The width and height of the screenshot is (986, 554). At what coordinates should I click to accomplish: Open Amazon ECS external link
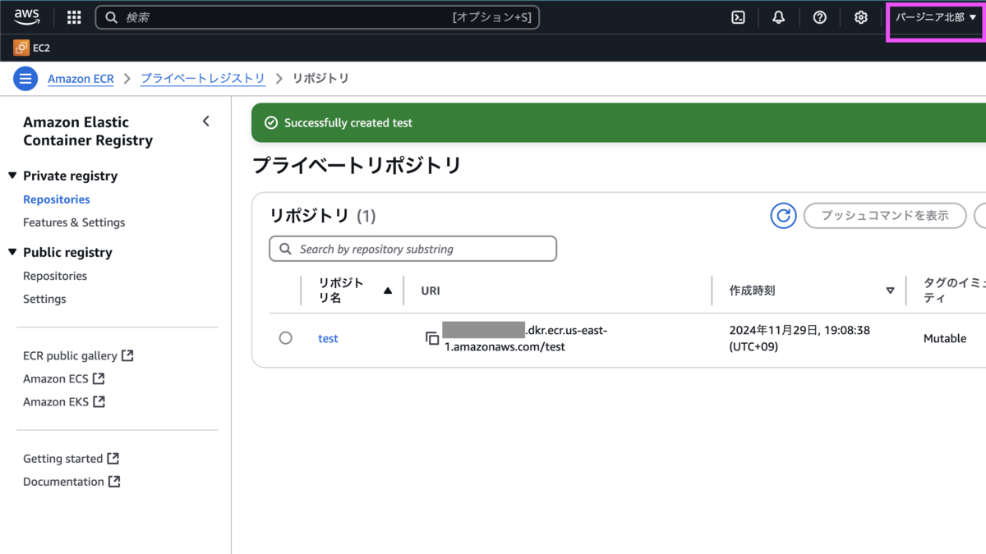[64, 378]
